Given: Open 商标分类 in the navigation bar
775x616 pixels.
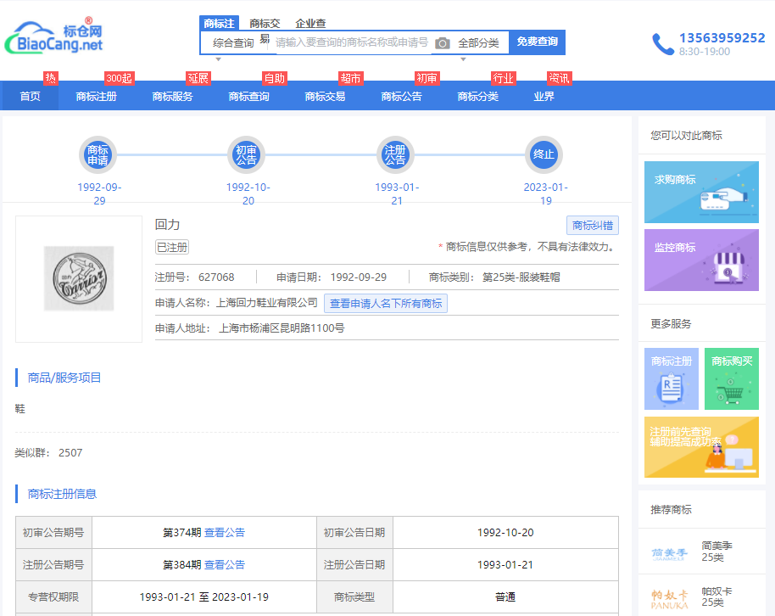Looking at the screenshot, I should [x=478, y=96].
